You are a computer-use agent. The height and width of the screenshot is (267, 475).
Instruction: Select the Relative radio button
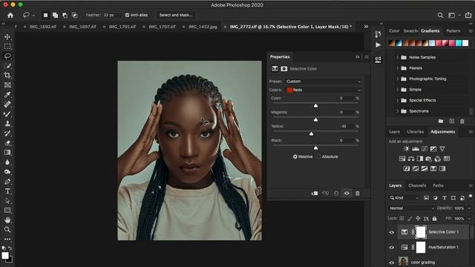(x=295, y=156)
